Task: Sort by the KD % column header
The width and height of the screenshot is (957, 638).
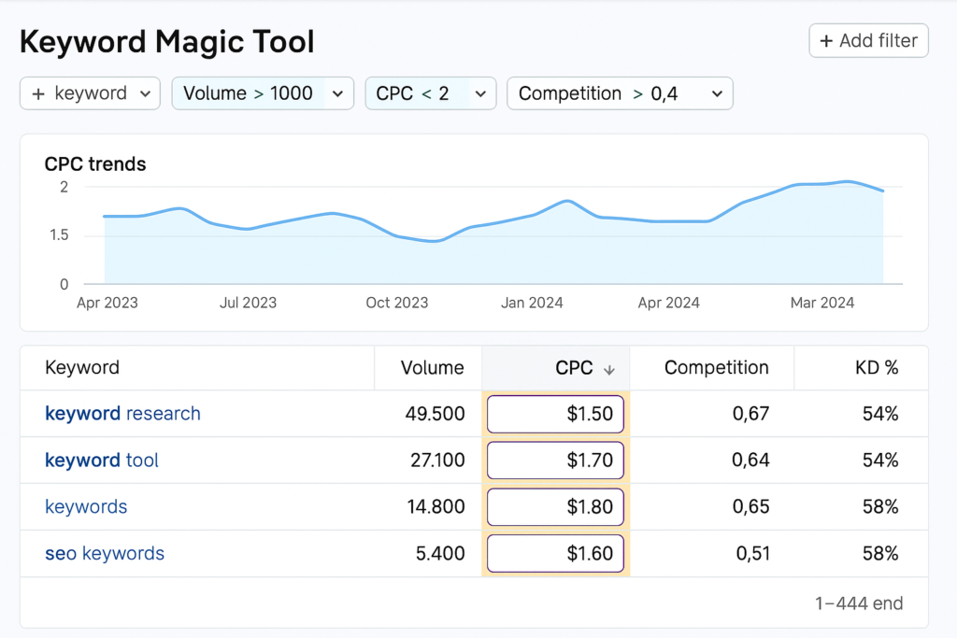Action: pyautogui.click(x=877, y=368)
